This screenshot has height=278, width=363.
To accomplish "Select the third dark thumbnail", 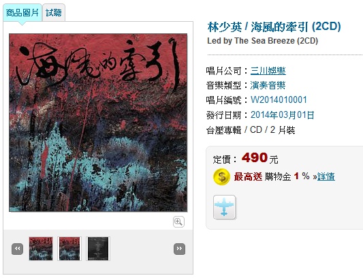I will tap(98, 249).
